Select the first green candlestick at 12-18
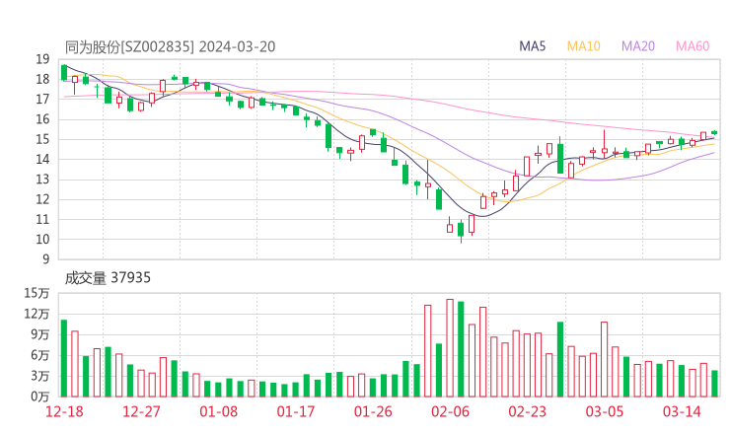The height and width of the screenshot is (434, 730). (64, 73)
